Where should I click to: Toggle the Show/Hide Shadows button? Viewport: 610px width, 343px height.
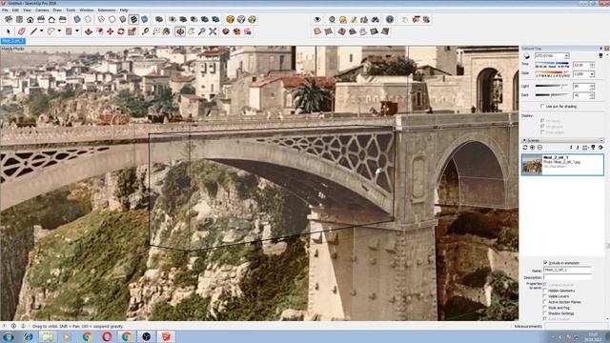(x=527, y=56)
